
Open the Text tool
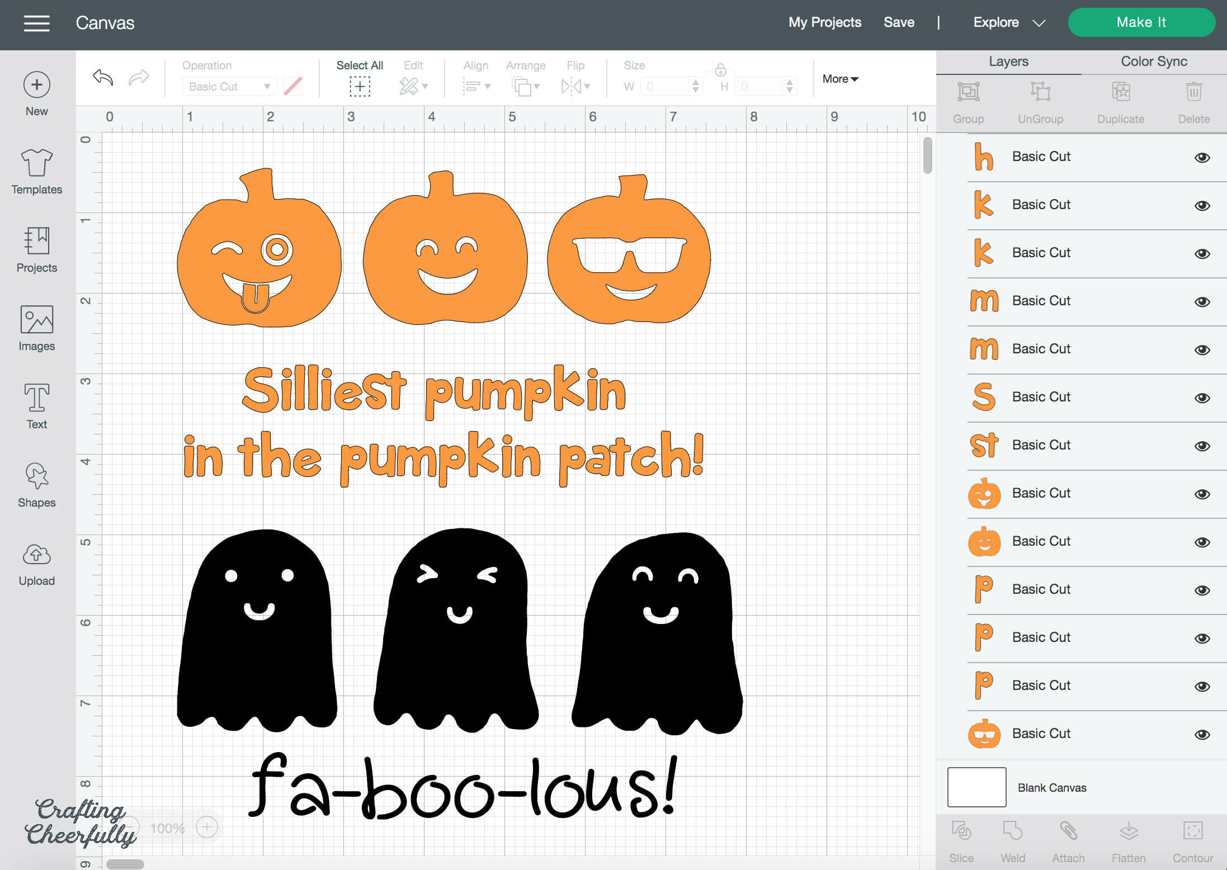[36, 405]
